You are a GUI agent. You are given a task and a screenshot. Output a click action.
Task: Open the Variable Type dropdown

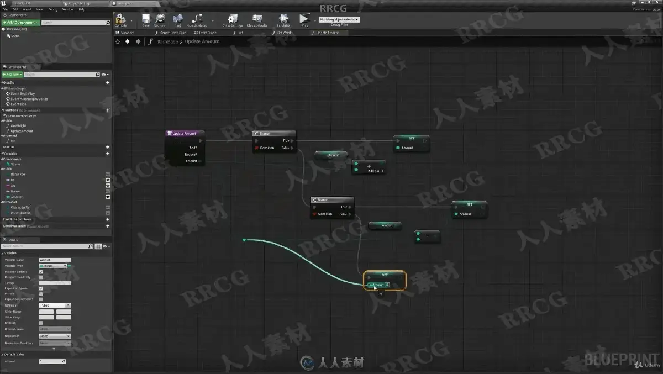tap(53, 266)
